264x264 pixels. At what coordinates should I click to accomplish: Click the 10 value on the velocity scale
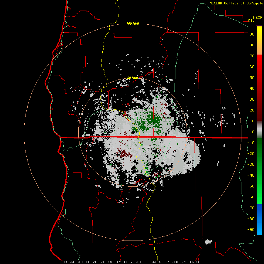coord(252,121)
